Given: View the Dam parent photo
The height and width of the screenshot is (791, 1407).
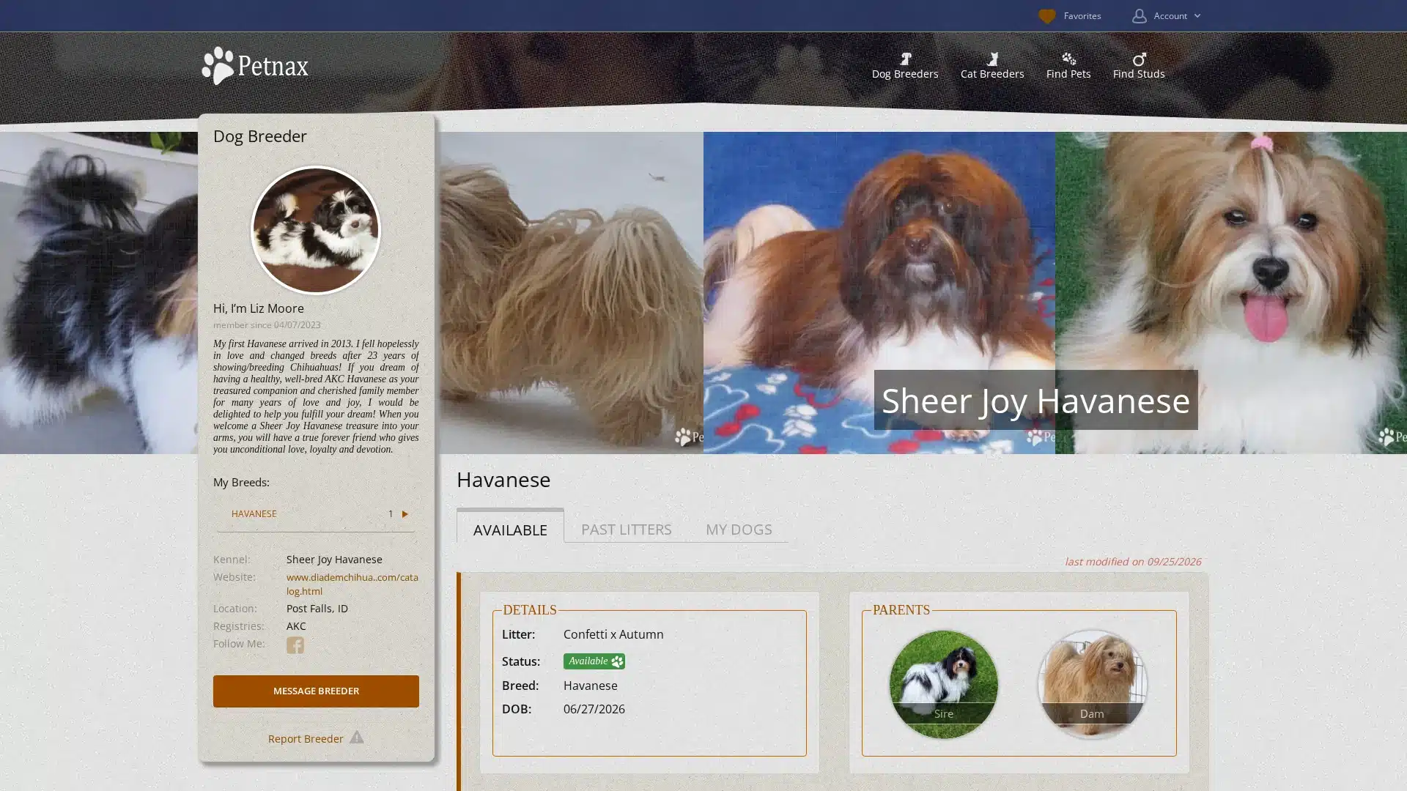Looking at the screenshot, I should pyautogui.click(x=1092, y=684).
